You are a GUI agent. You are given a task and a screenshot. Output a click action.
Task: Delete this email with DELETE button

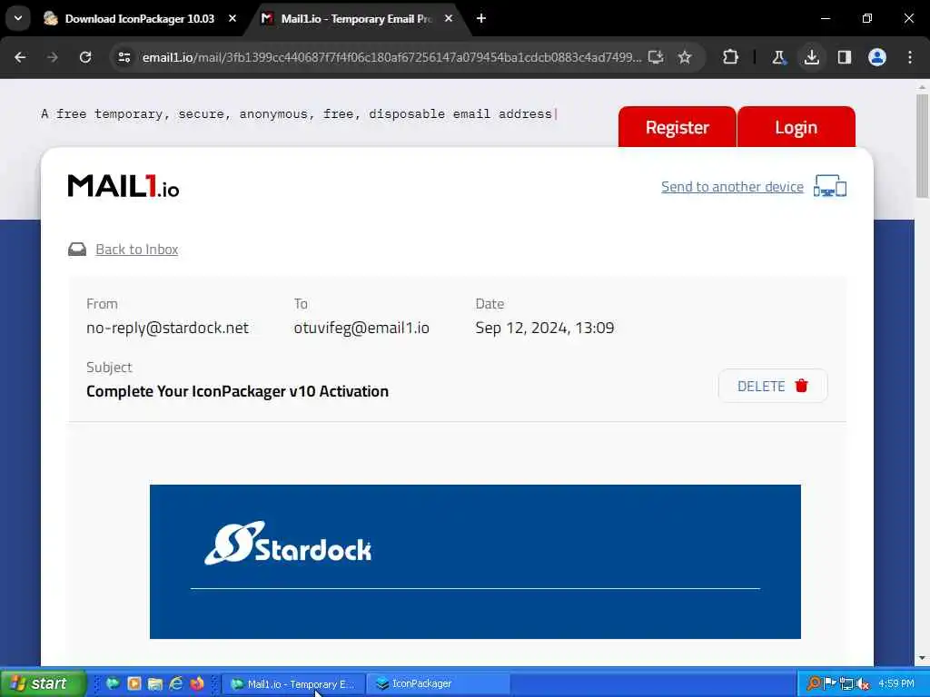point(773,386)
